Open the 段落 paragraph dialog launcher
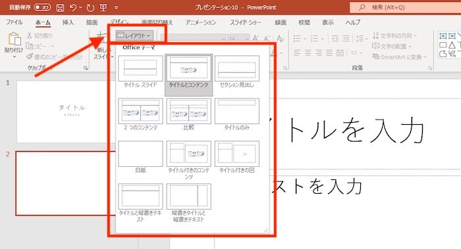Image resolution: width=461 pixels, height=249 pixels. point(430,68)
